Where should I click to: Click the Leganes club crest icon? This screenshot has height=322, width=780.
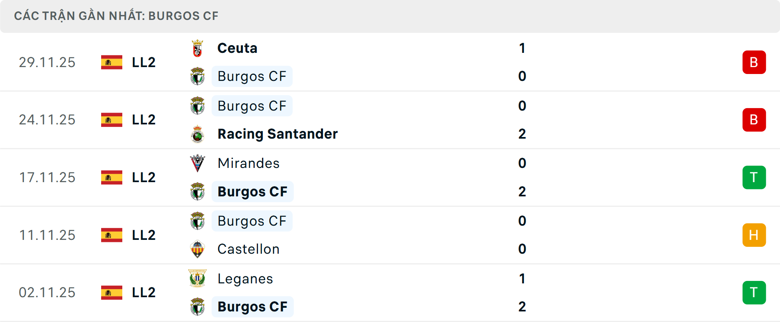[x=197, y=278]
